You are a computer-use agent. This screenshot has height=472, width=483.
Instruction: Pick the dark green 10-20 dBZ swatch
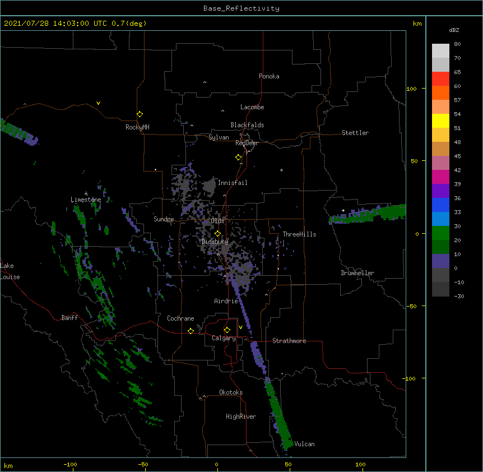coord(440,247)
